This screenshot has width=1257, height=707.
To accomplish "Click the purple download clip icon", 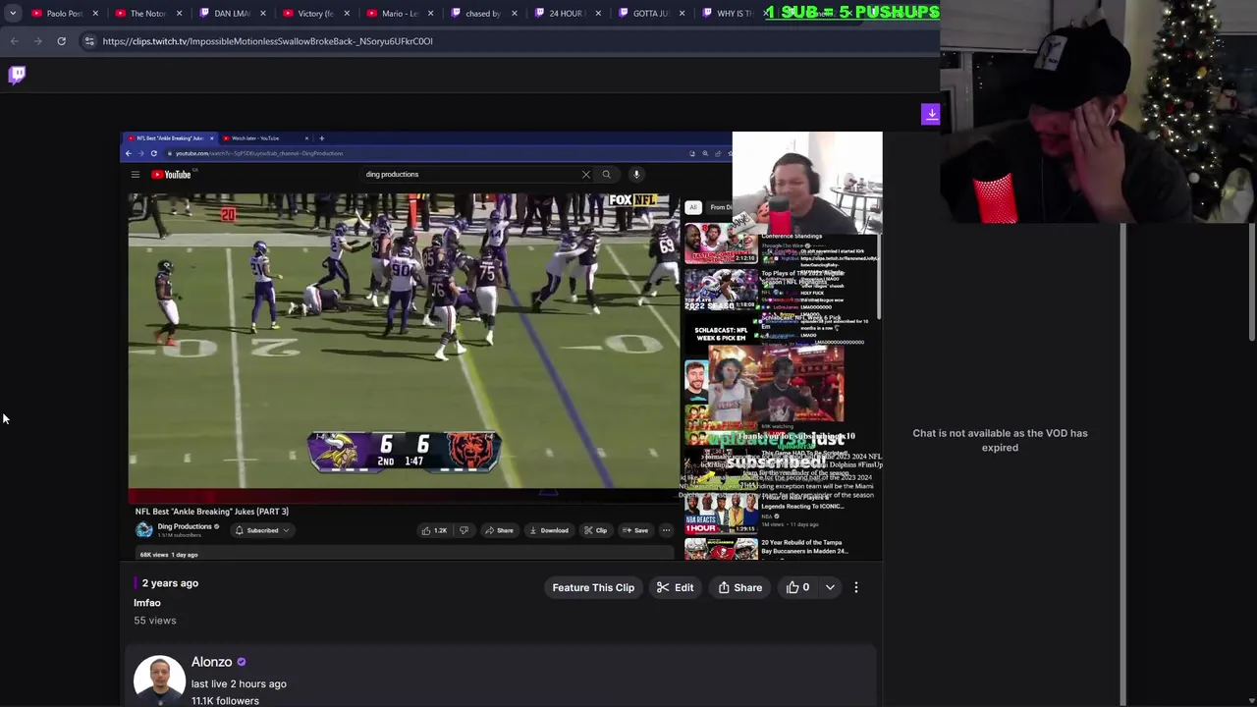I will [x=930, y=114].
